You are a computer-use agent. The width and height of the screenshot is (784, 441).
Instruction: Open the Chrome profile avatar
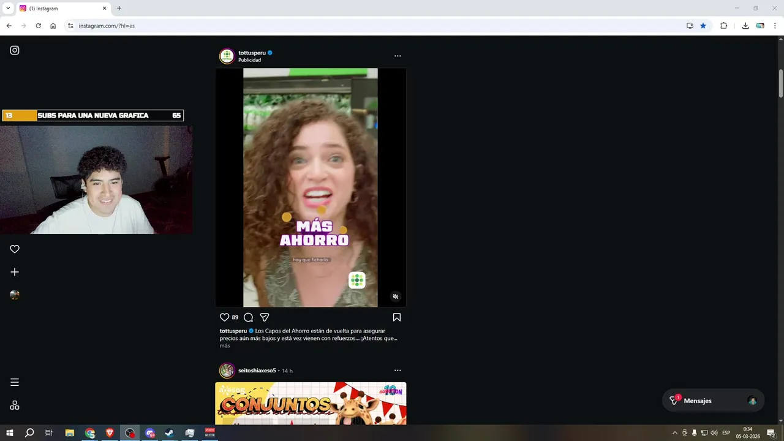click(760, 26)
